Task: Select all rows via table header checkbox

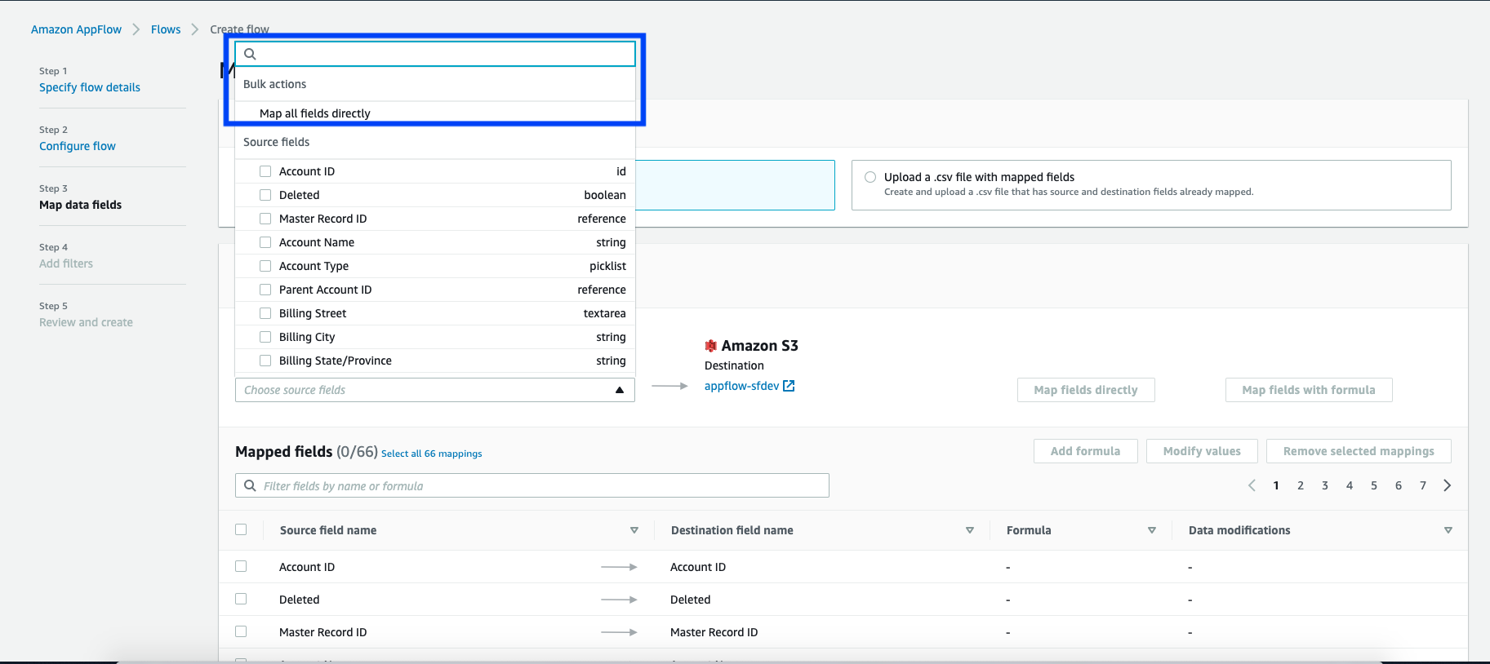Action: click(241, 529)
